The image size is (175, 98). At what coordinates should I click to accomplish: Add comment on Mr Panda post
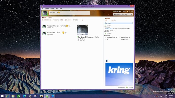pyautogui.click(x=66, y=33)
